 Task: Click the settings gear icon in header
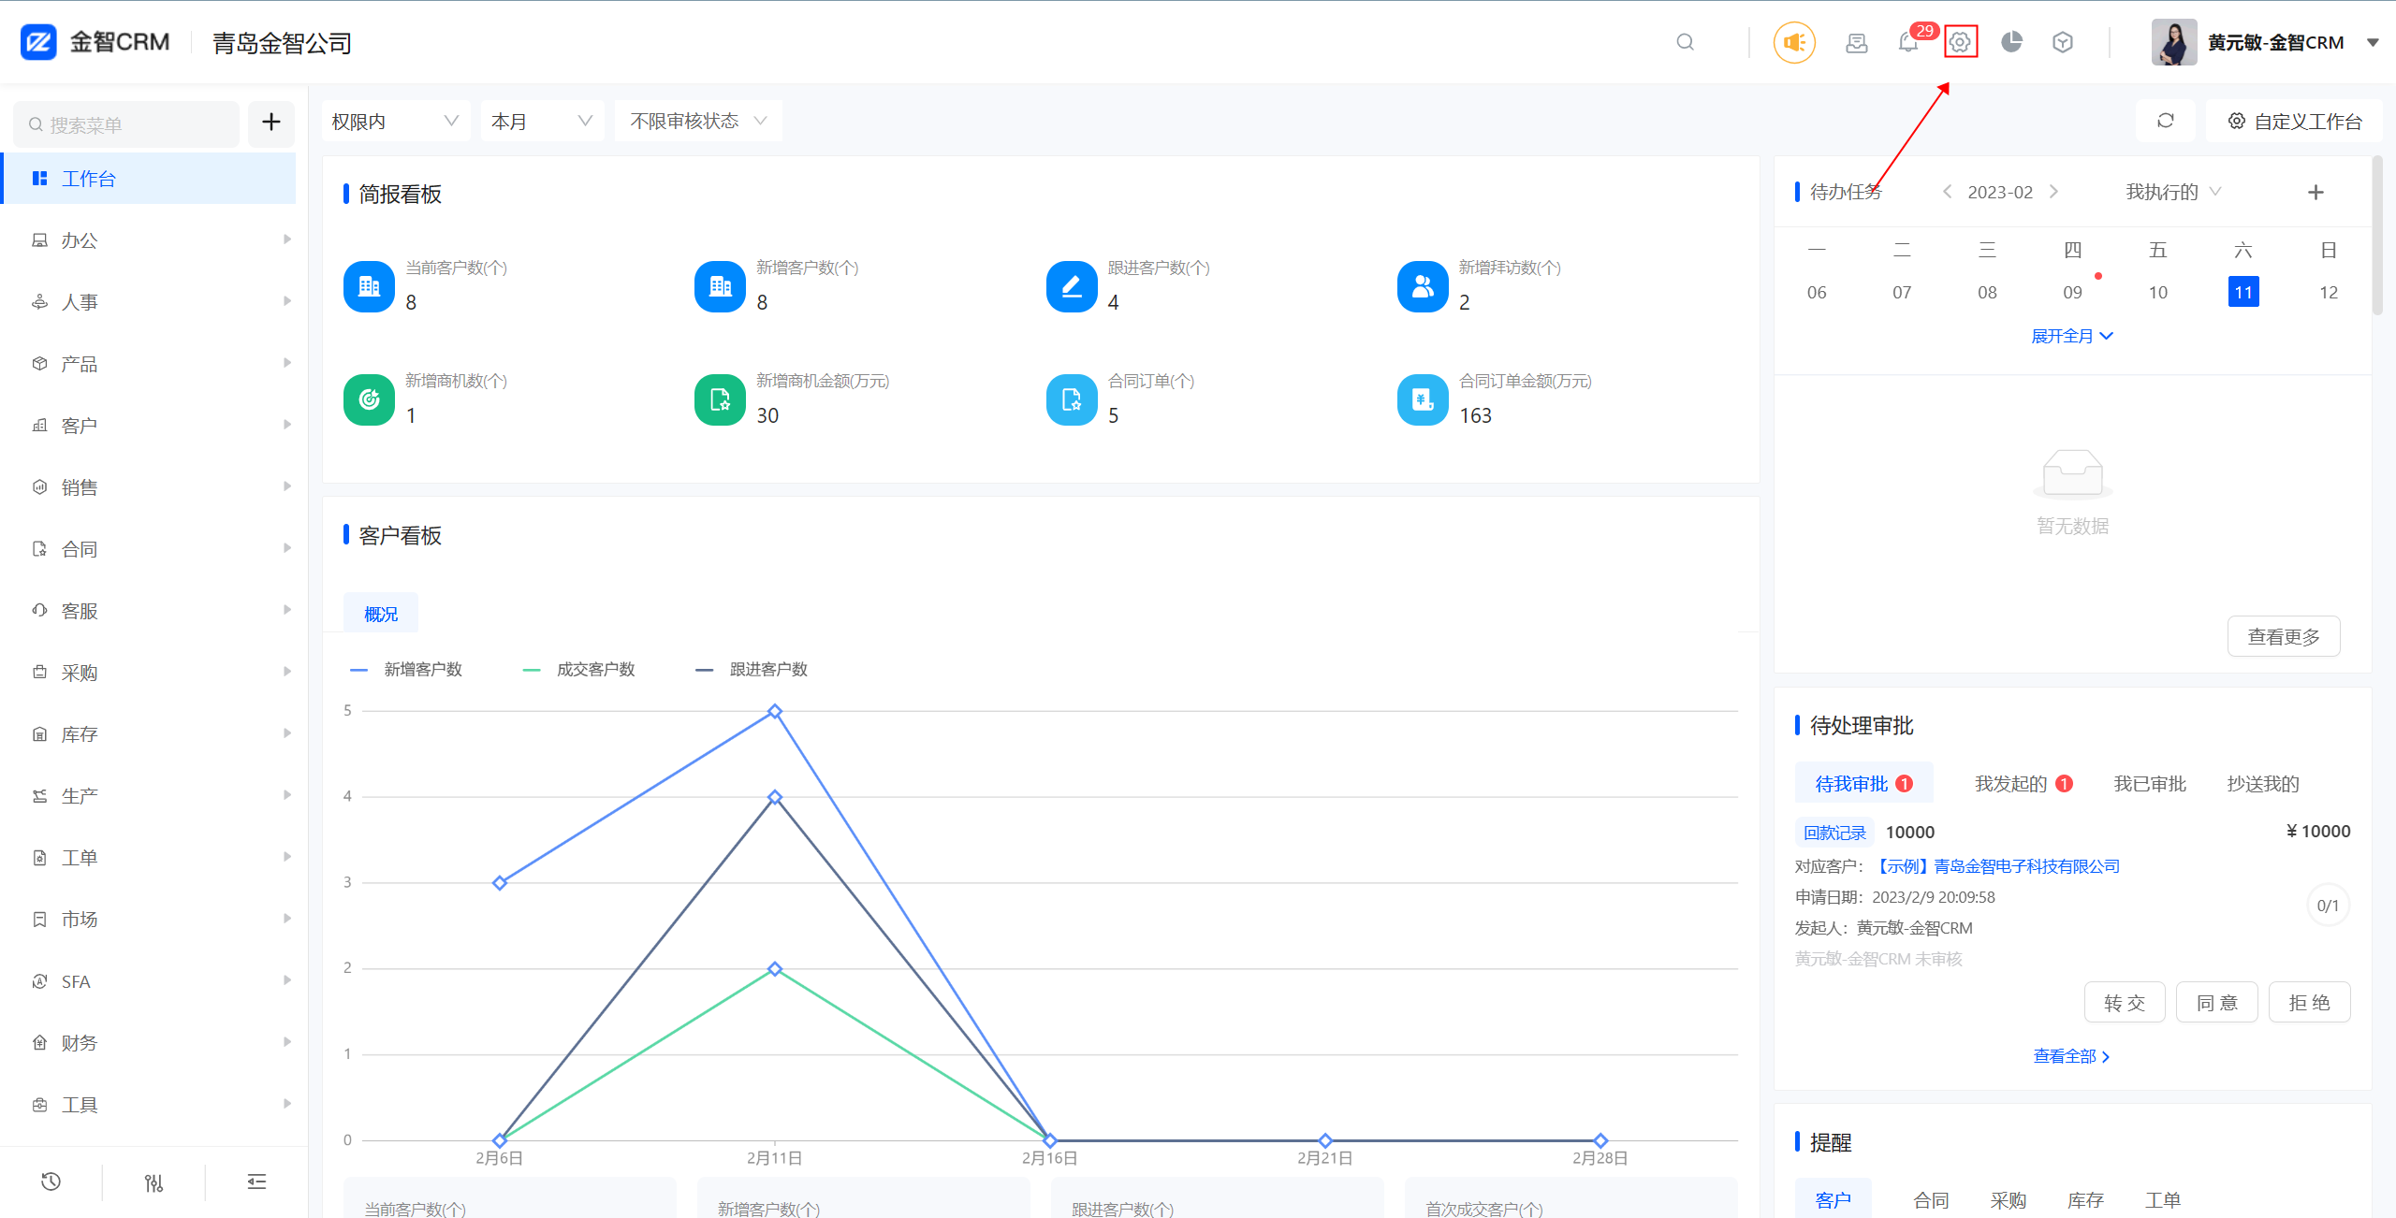pyautogui.click(x=1960, y=42)
